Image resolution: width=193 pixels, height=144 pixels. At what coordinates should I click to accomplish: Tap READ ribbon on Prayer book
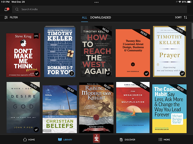pos(179,30)
